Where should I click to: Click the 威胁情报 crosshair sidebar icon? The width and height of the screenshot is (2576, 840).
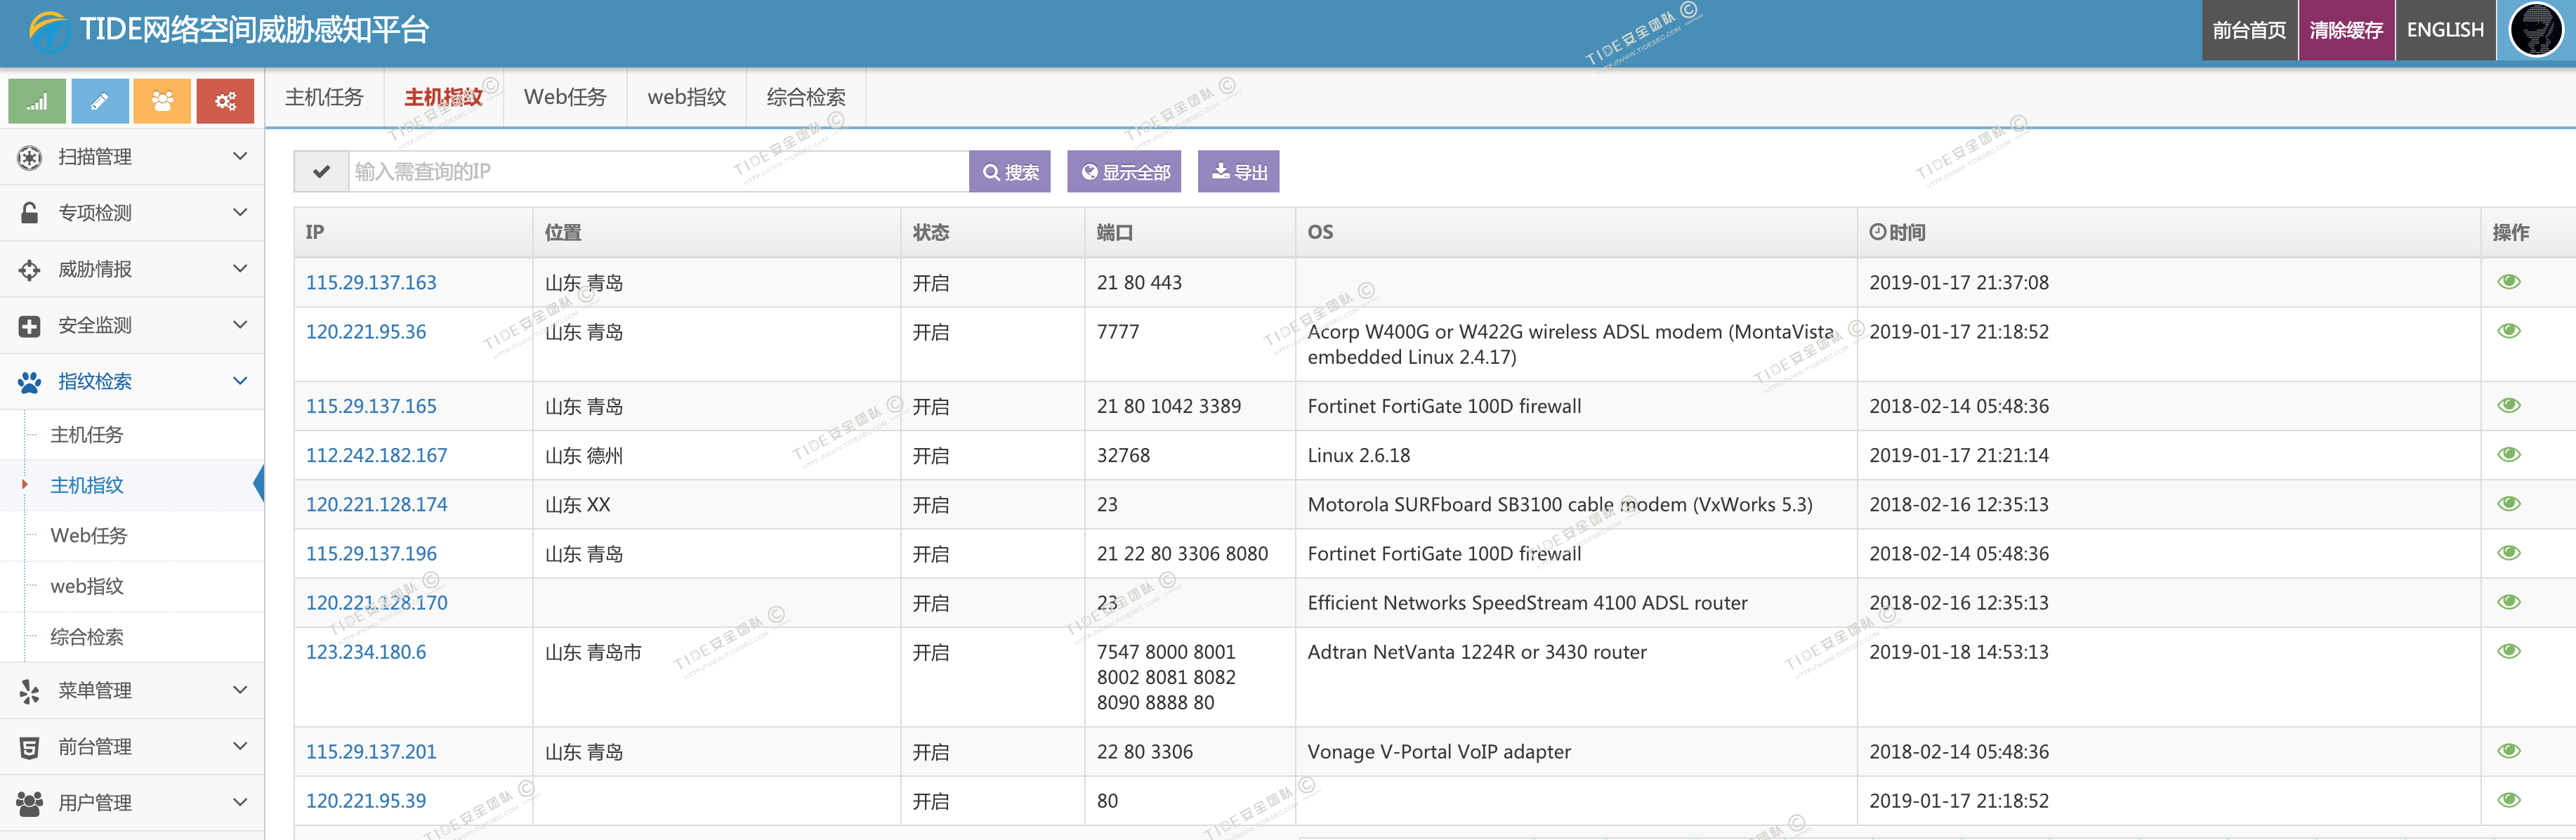30,269
